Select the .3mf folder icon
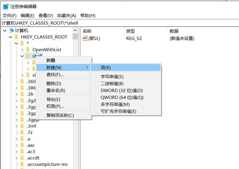239x169 pixels. tap(22, 126)
